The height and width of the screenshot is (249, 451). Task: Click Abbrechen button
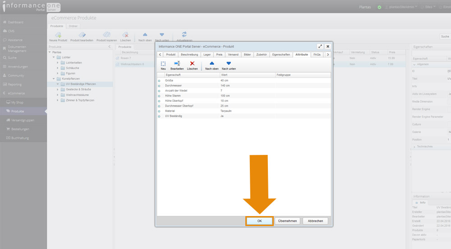[x=315, y=221]
